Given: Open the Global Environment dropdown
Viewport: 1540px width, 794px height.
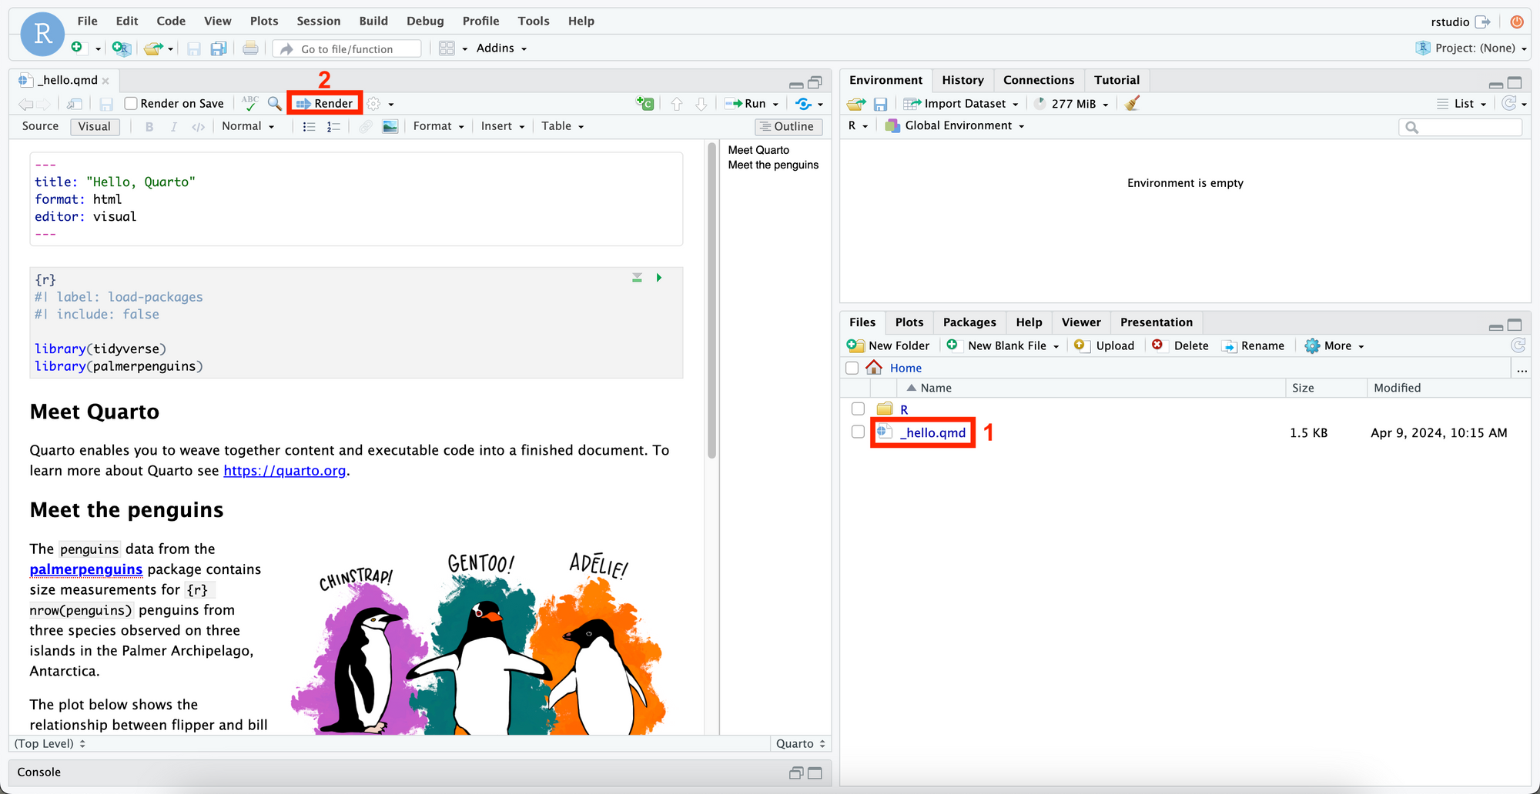Looking at the screenshot, I should pyautogui.click(x=956, y=125).
